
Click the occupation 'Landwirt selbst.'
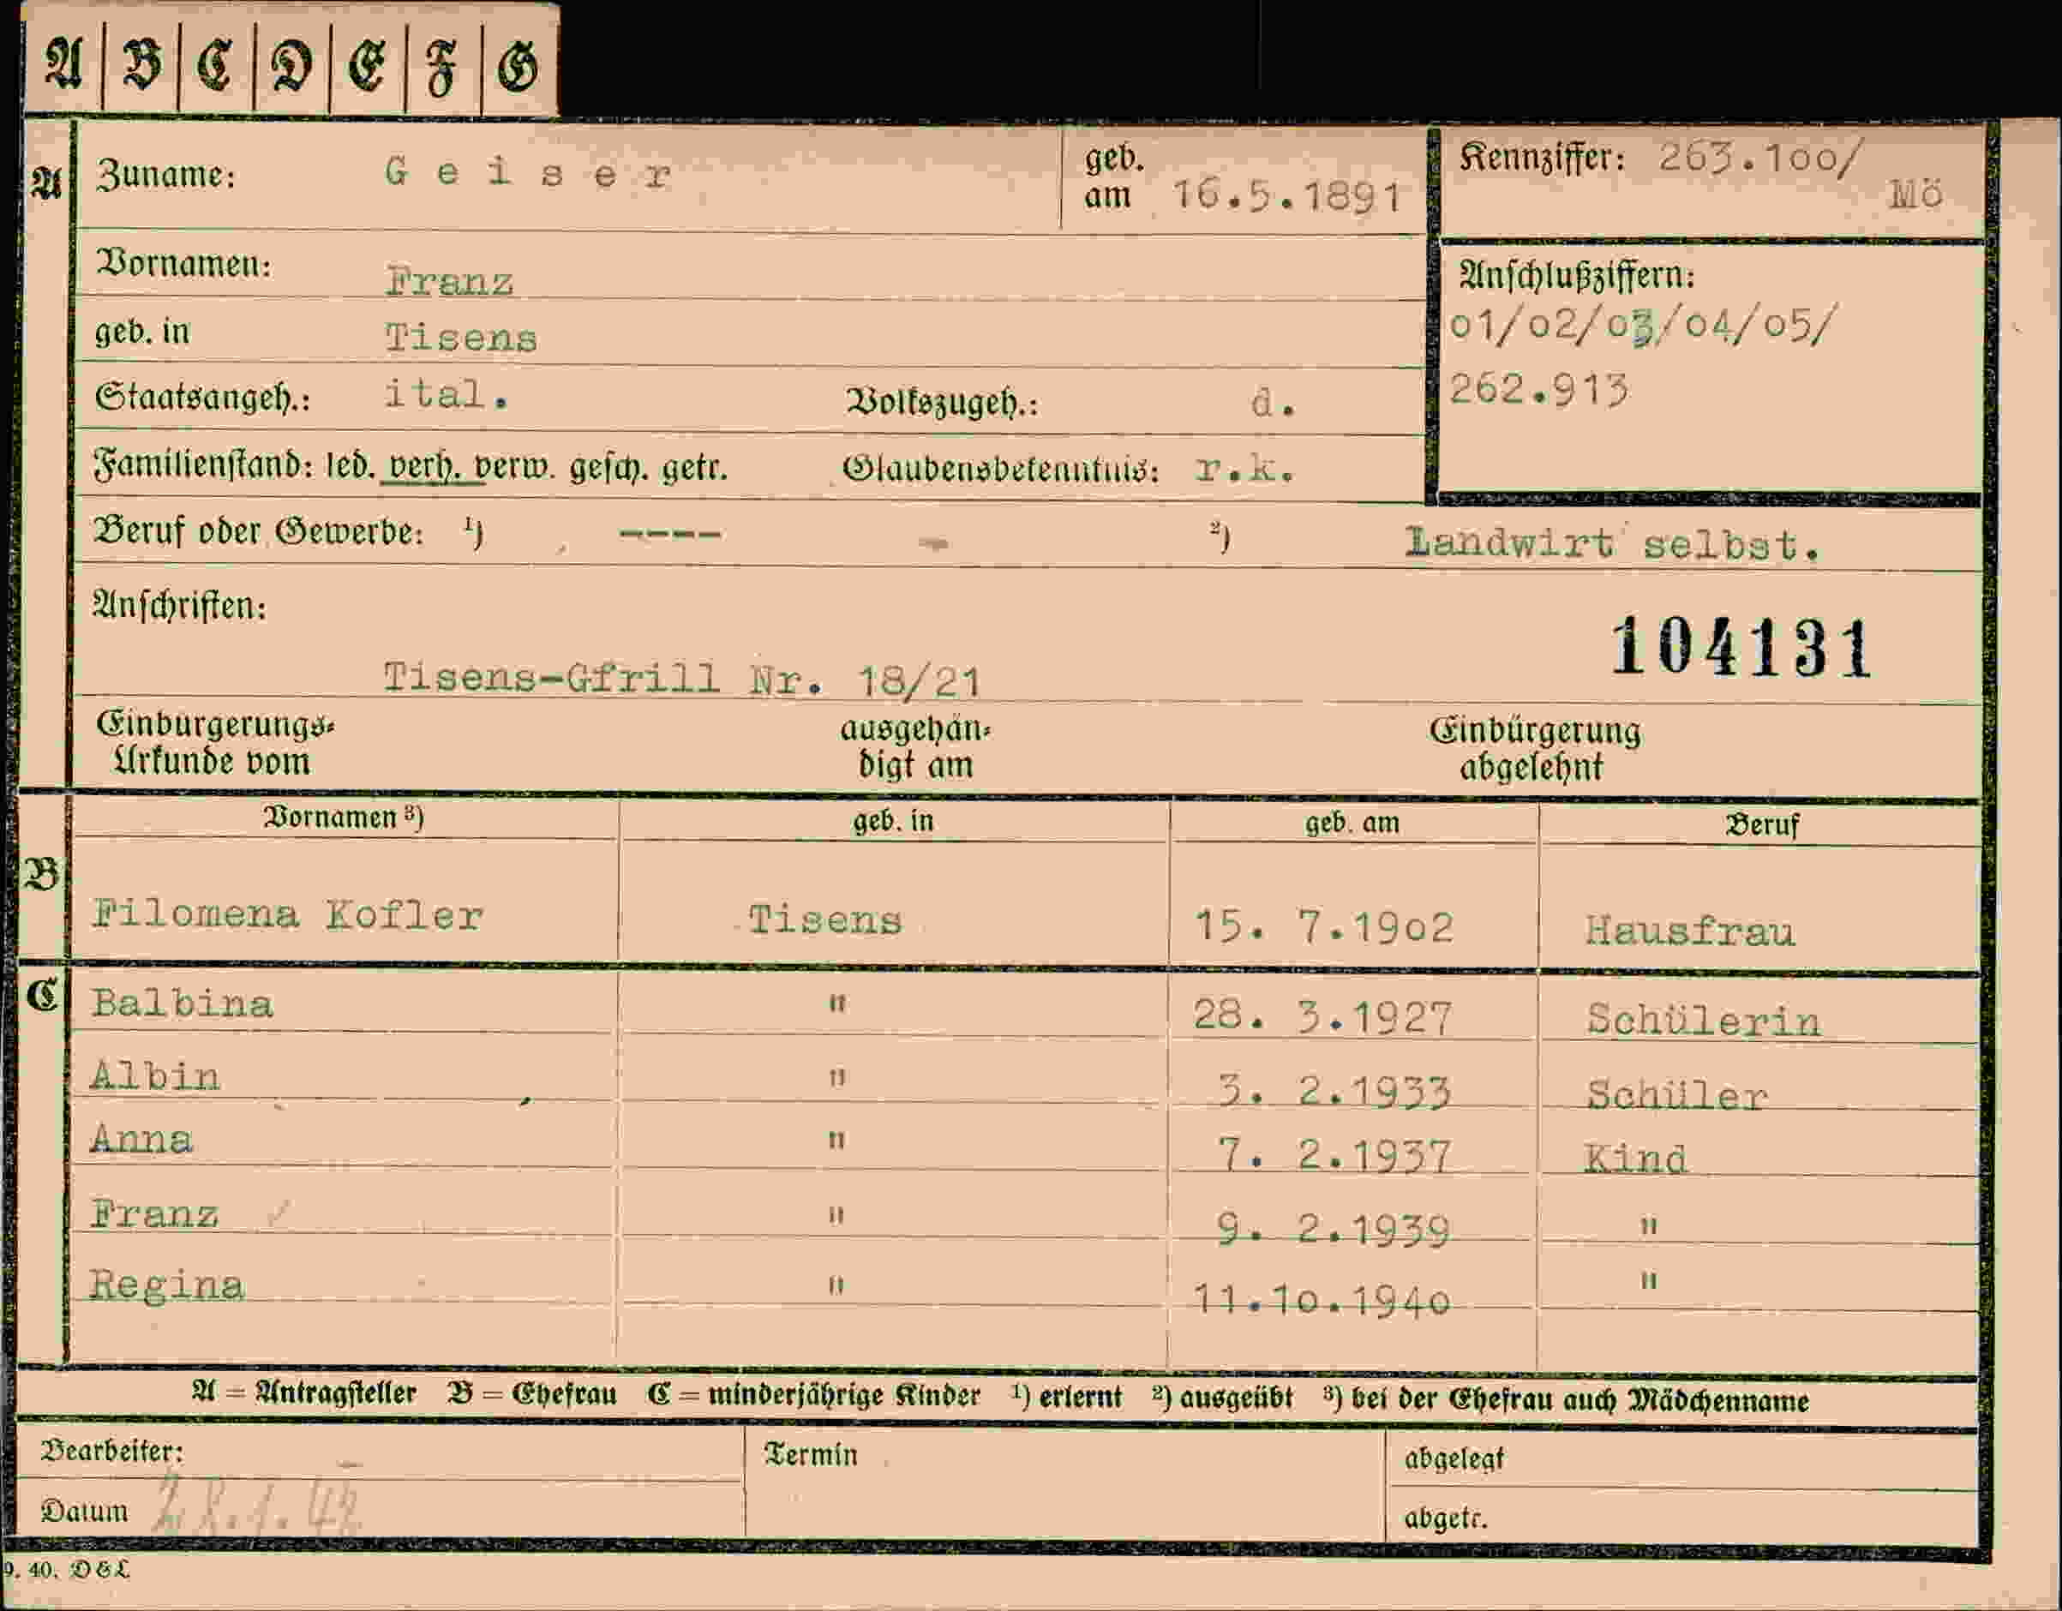pos(1612,543)
